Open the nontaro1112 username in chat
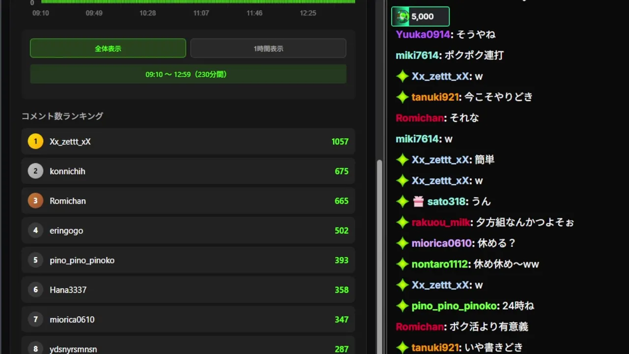 (440, 264)
